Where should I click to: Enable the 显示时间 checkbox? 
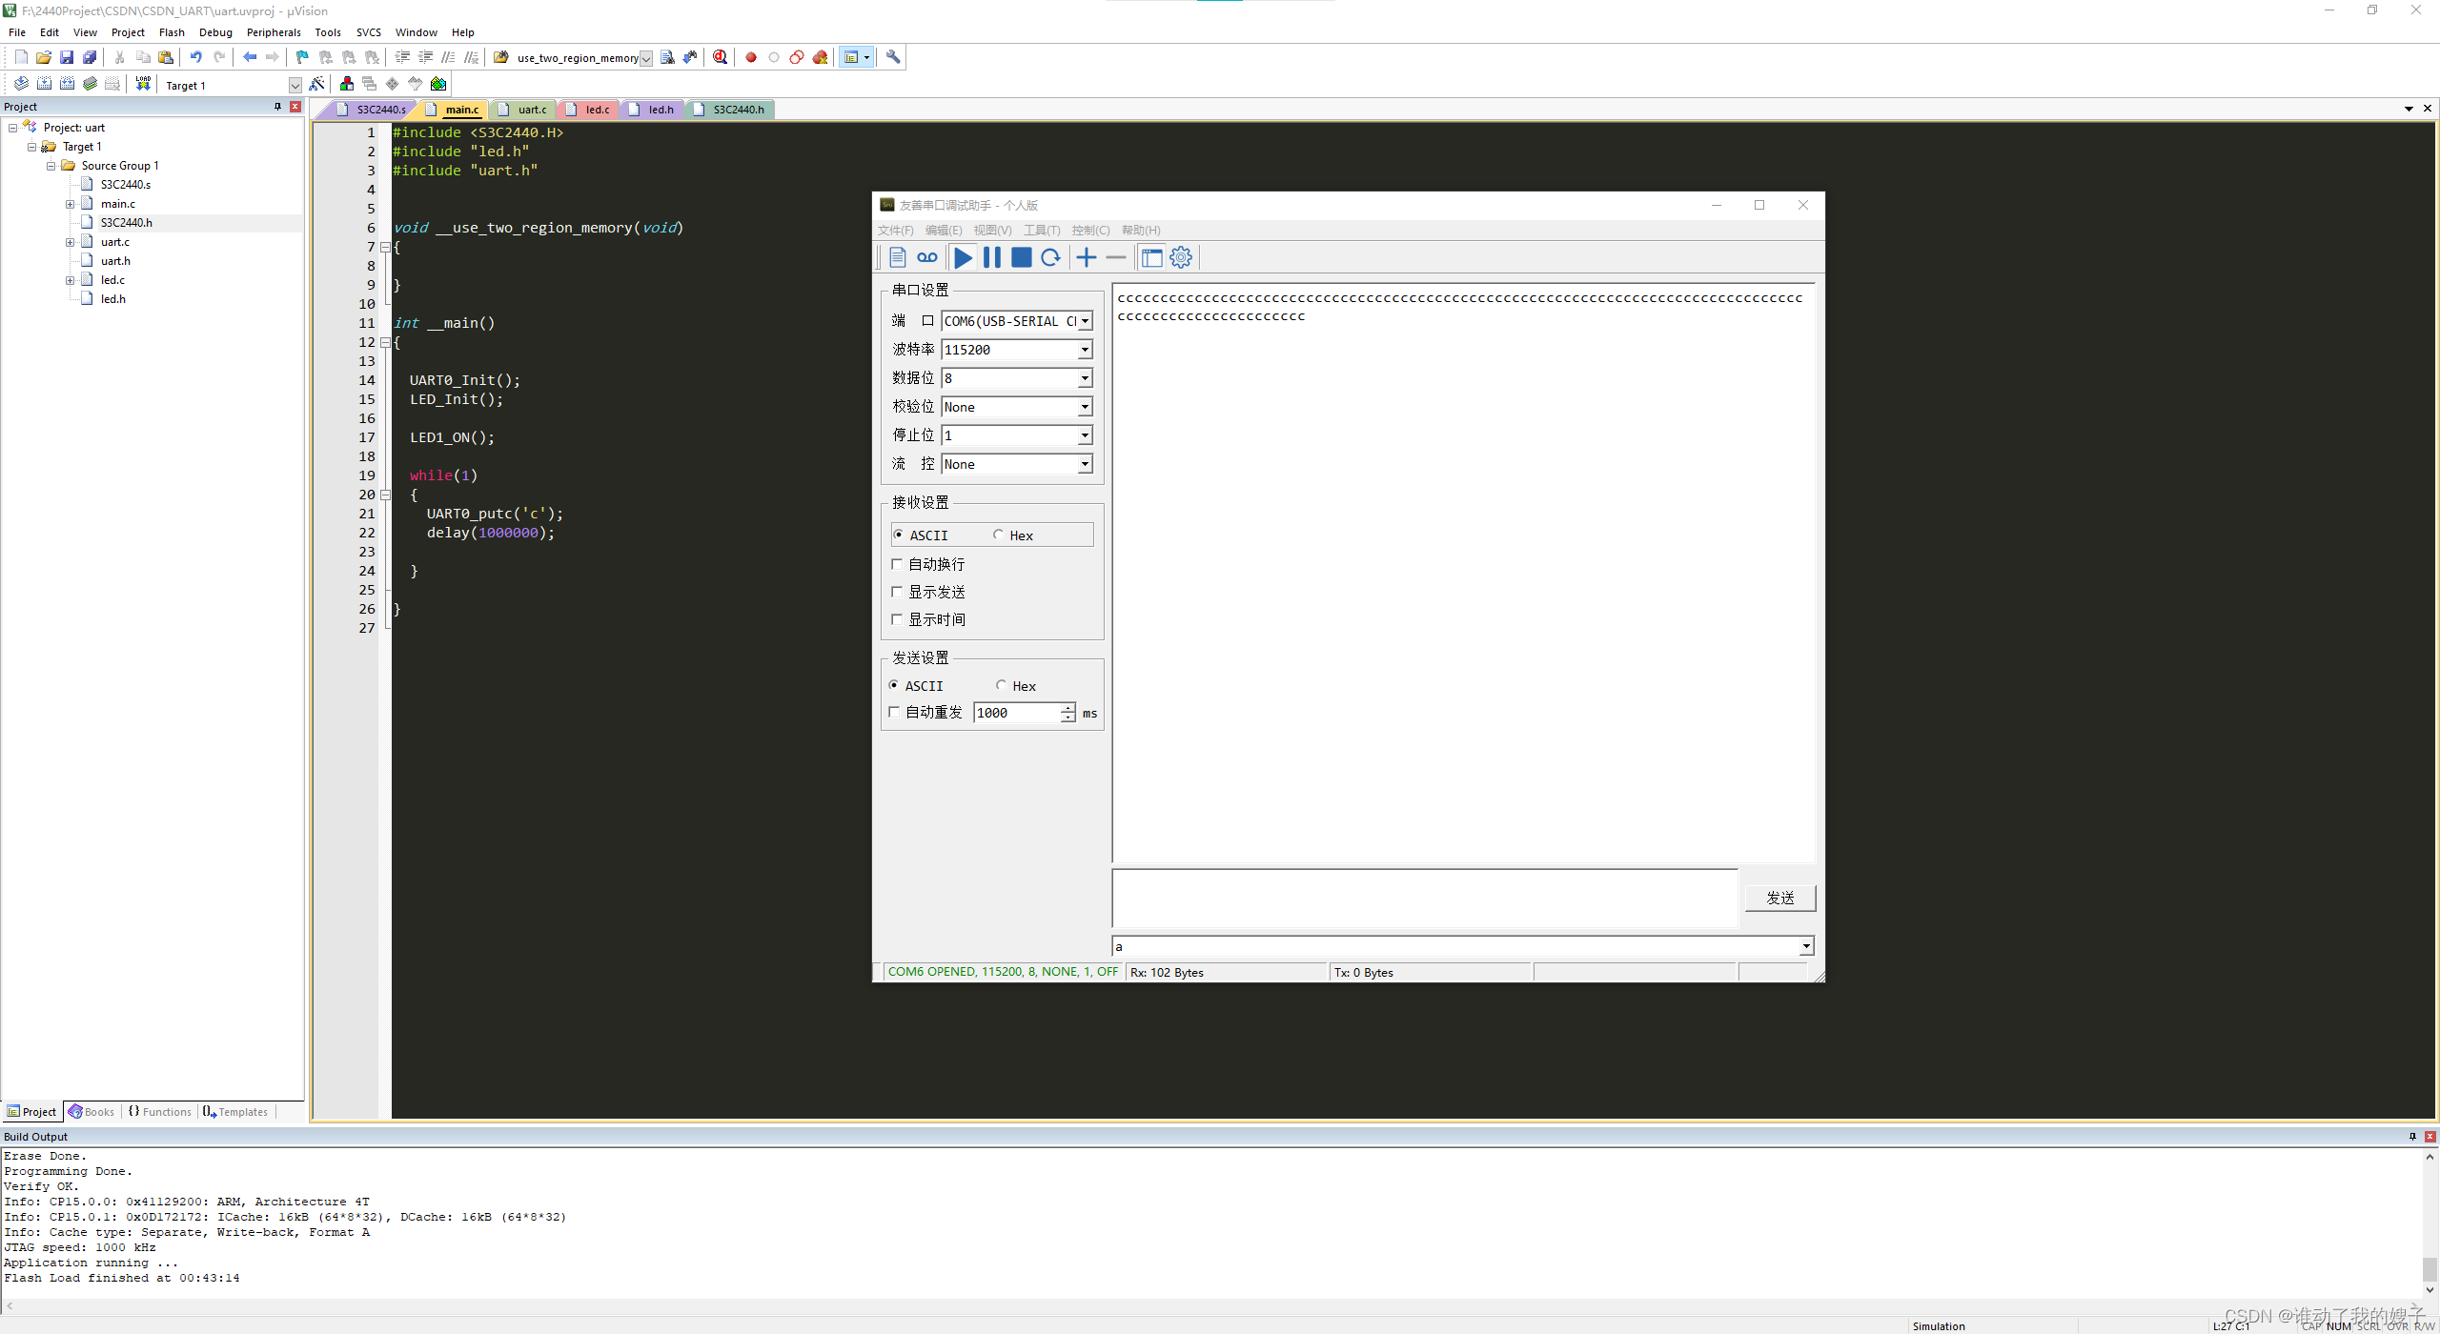coord(897,619)
